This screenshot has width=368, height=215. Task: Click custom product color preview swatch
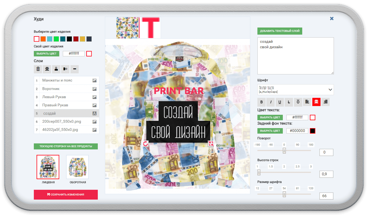click(89, 54)
